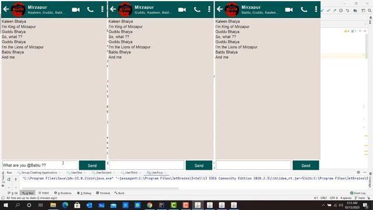The image size is (373, 210).
Task: Open the Event Log
Action: 358,193
